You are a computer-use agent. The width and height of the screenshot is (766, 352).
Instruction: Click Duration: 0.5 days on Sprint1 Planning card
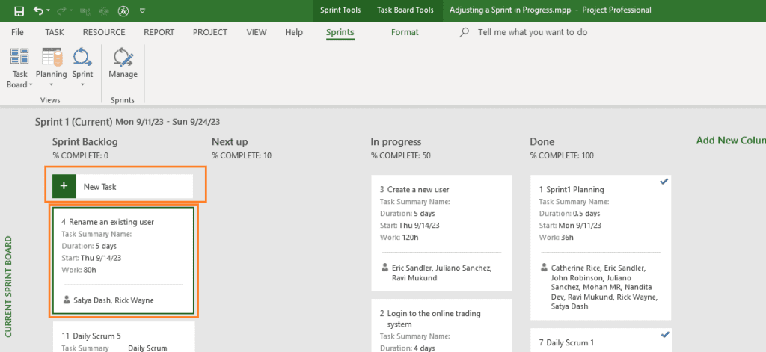[569, 213]
